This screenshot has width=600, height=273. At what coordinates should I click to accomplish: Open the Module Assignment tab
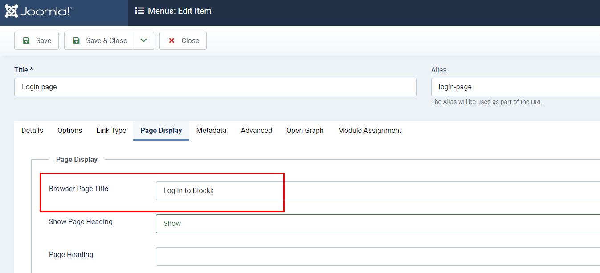click(370, 131)
